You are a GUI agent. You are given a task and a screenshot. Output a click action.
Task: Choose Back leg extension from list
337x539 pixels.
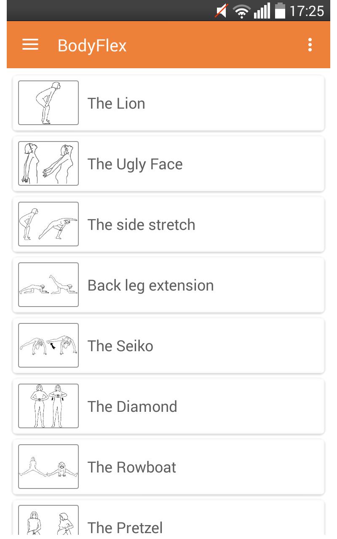pyautogui.click(x=150, y=285)
